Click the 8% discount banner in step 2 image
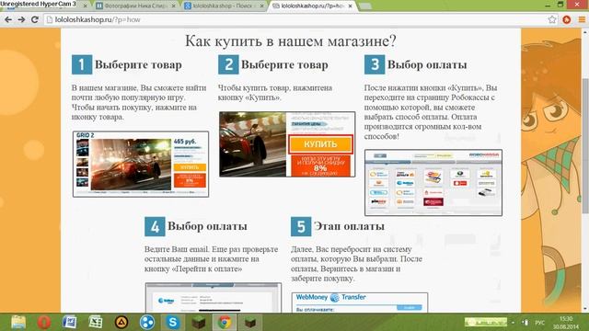This screenshot has width=589, height=331. pos(320,165)
